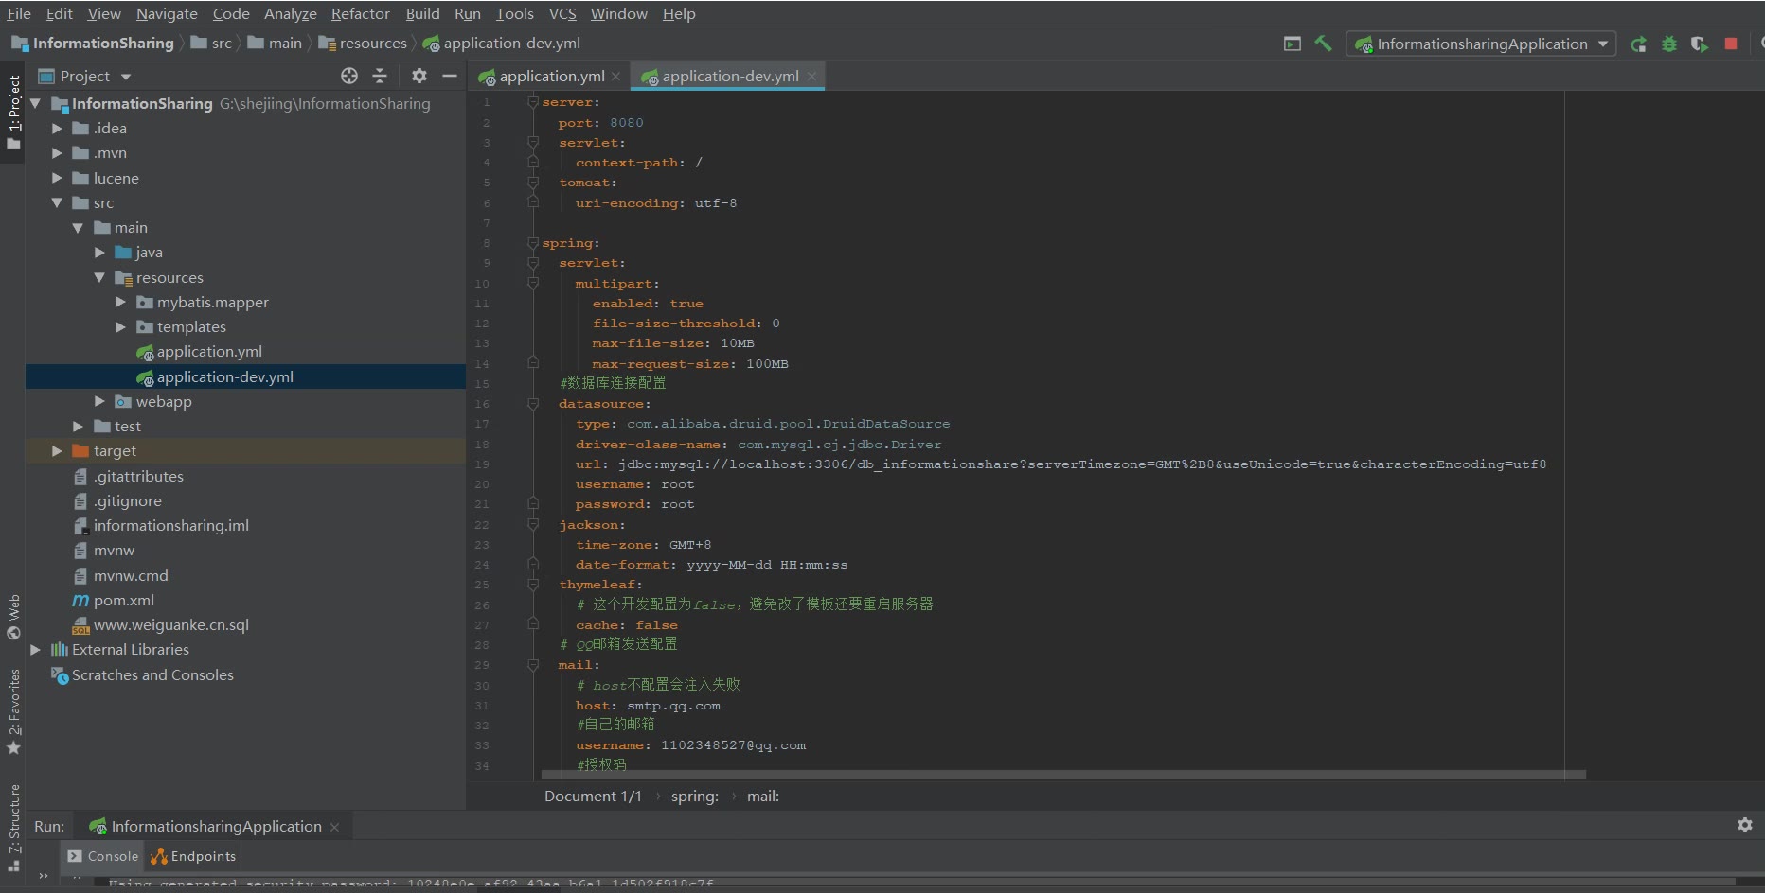This screenshot has height=893, width=1765.
Task: Open Run panel settings gear icon
Action: coord(1744,825)
